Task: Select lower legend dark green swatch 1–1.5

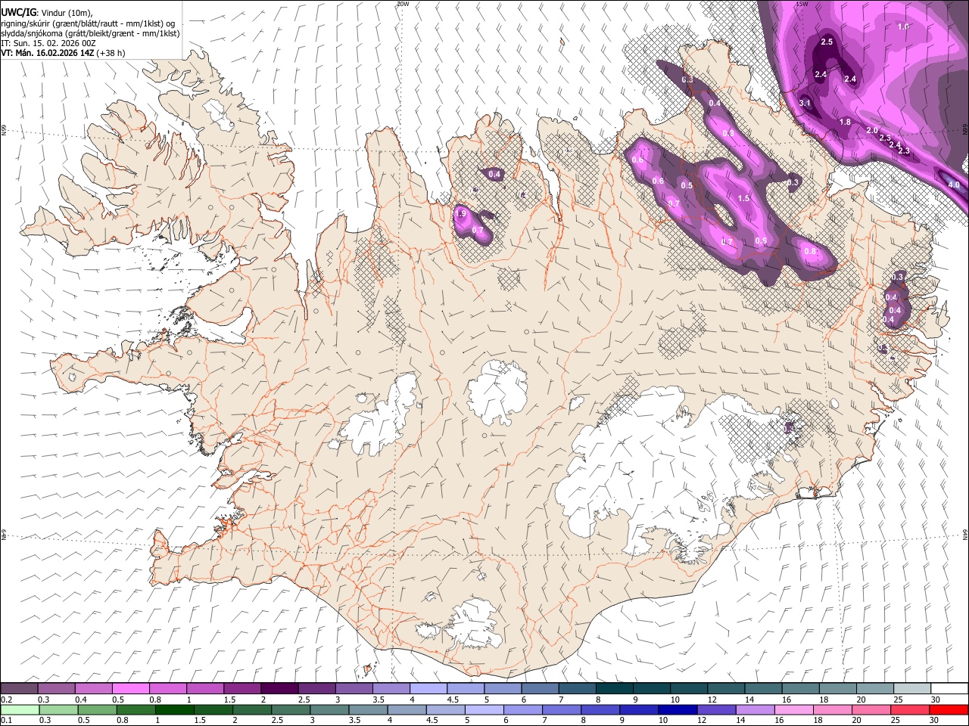Action: click(x=175, y=709)
